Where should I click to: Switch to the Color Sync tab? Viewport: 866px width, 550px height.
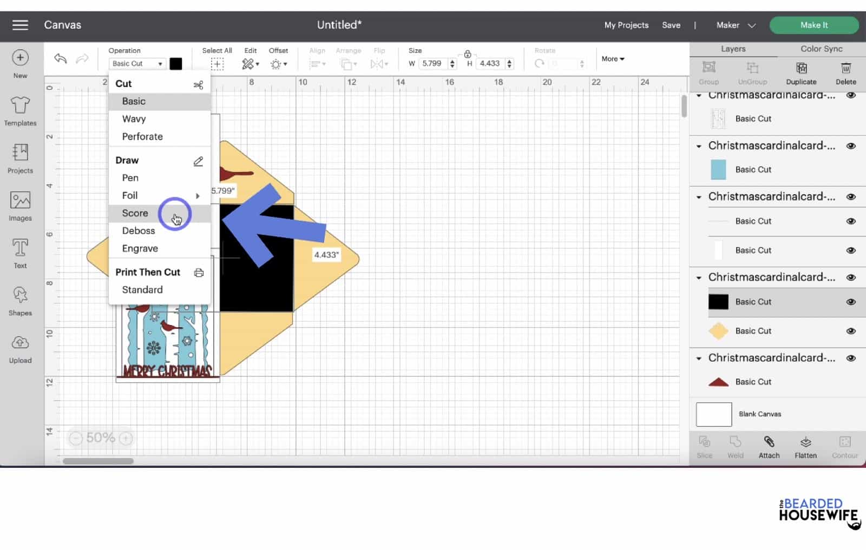pyautogui.click(x=821, y=49)
